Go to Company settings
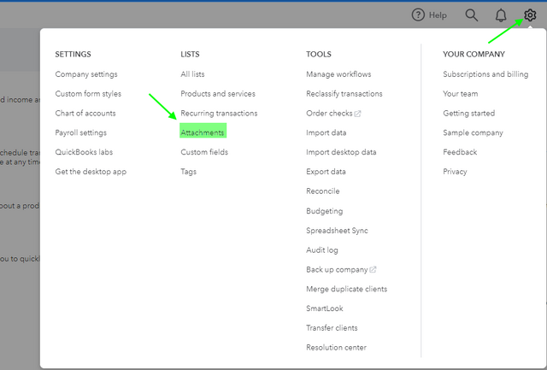This screenshot has width=547, height=370. (x=86, y=74)
